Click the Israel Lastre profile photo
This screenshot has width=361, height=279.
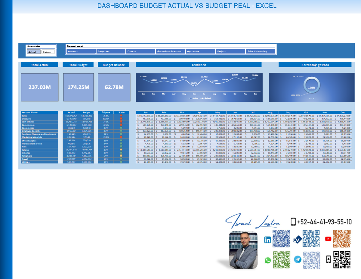(x=243, y=250)
